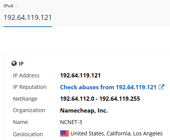
Task: Click the IP section heading text
Action: tap(21, 64)
